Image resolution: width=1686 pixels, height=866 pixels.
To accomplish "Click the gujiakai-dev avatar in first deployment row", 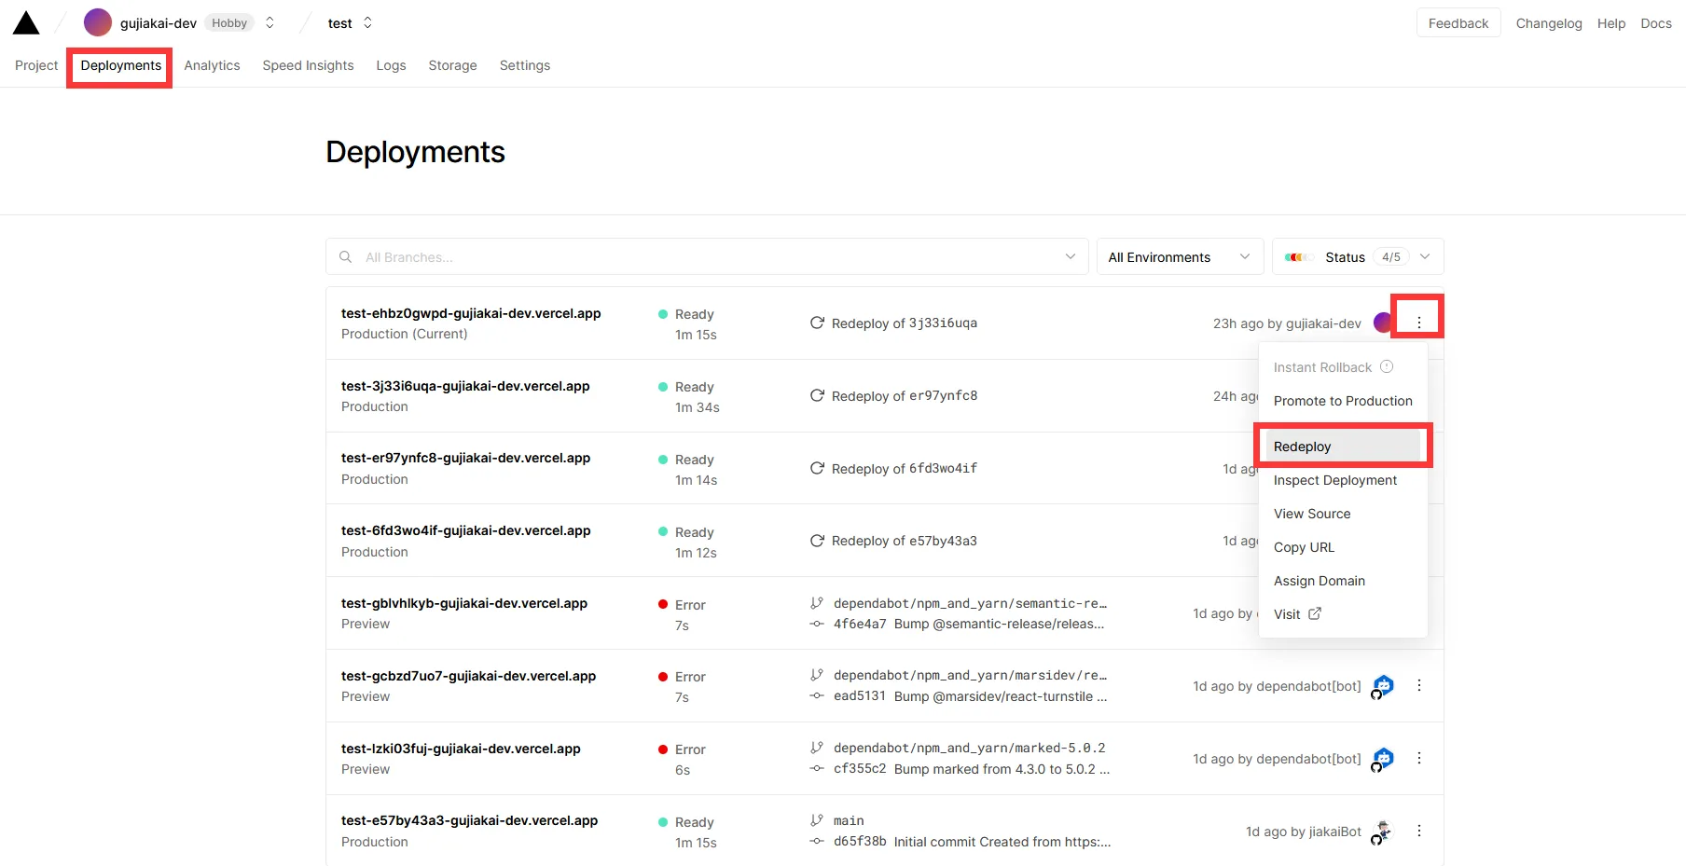I will (1383, 323).
